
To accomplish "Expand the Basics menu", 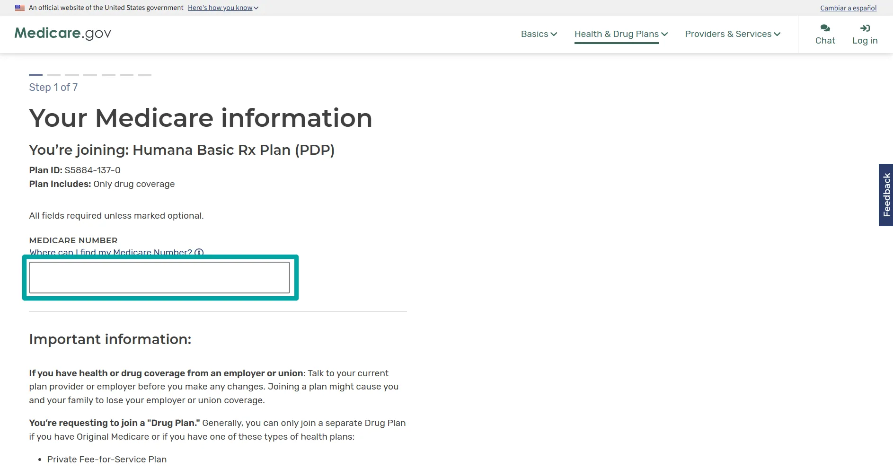I will tap(539, 34).
